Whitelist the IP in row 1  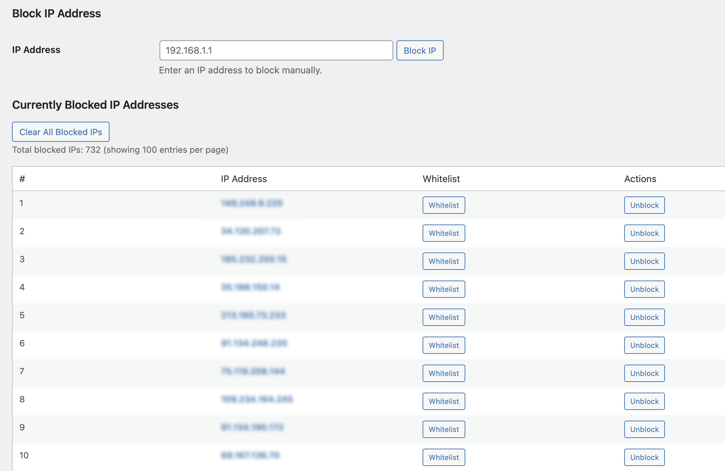coord(444,205)
